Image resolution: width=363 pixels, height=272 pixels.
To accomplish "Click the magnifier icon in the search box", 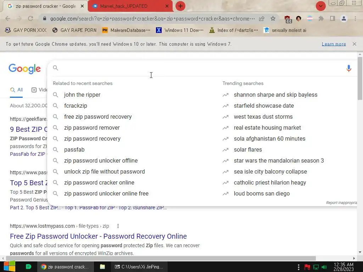I will [x=56, y=68].
